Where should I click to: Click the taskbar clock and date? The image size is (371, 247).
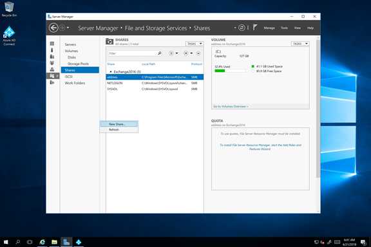coord(349,242)
